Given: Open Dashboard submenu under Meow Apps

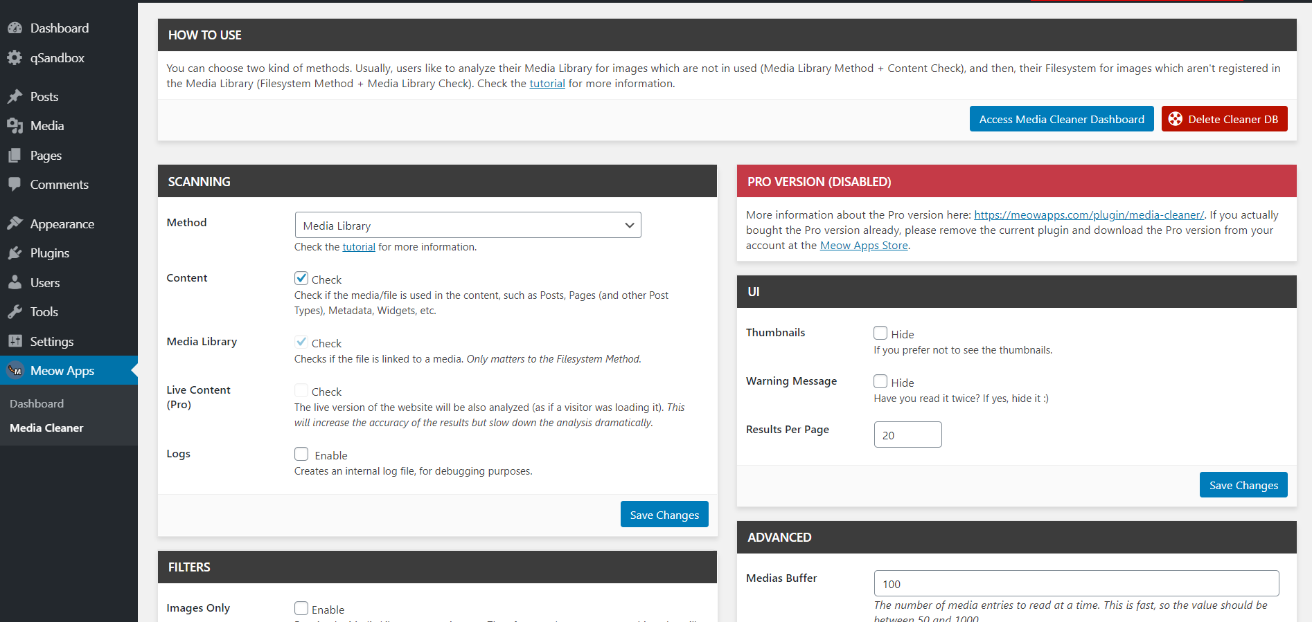Looking at the screenshot, I should click(37, 404).
